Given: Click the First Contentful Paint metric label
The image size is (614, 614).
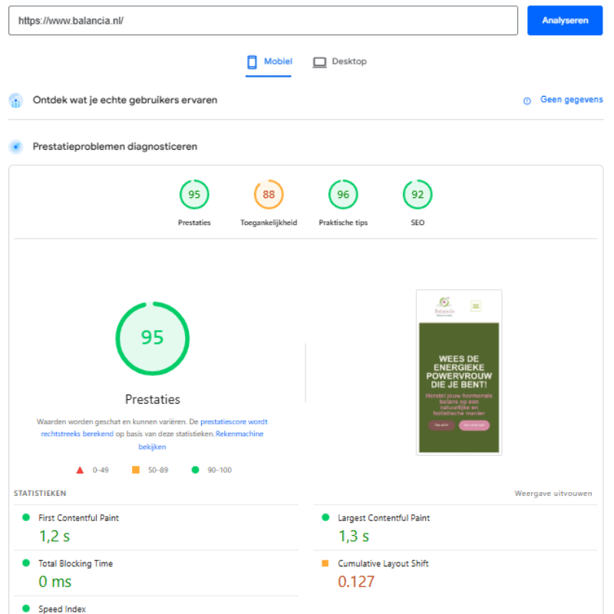Looking at the screenshot, I should tap(78, 518).
